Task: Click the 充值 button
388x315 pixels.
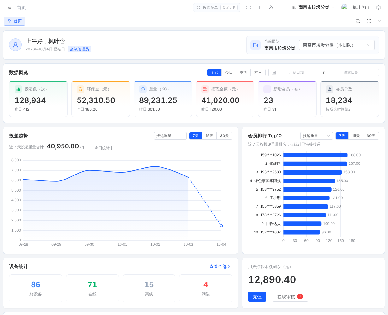Action: pyautogui.click(x=257, y=297)
